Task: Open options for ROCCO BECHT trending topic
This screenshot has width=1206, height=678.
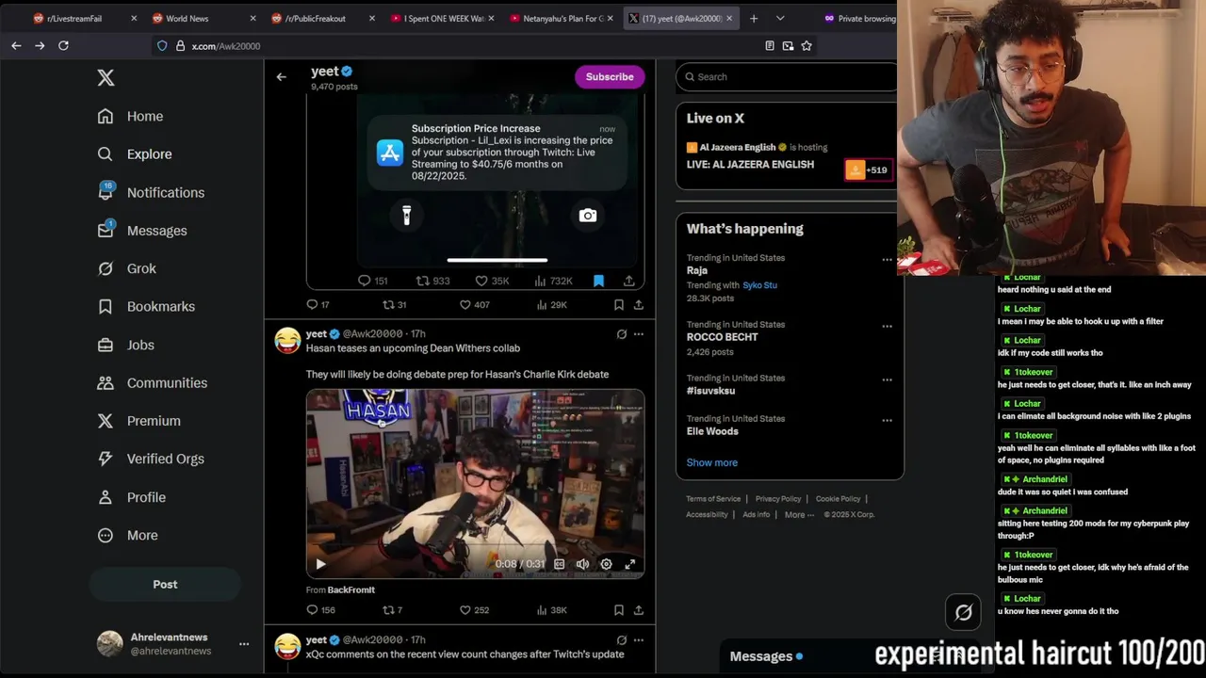Action: (x=887, y=327)
